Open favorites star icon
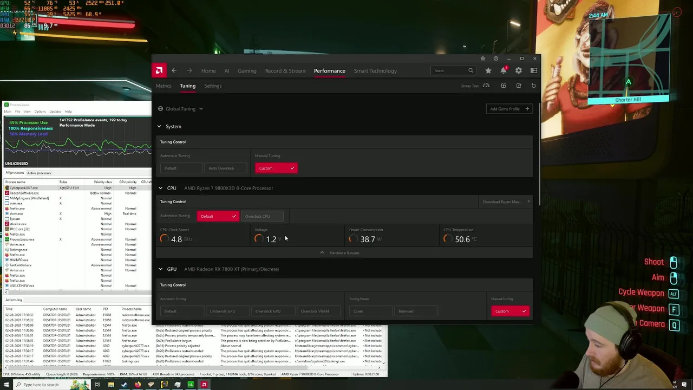 pos(488,70)
